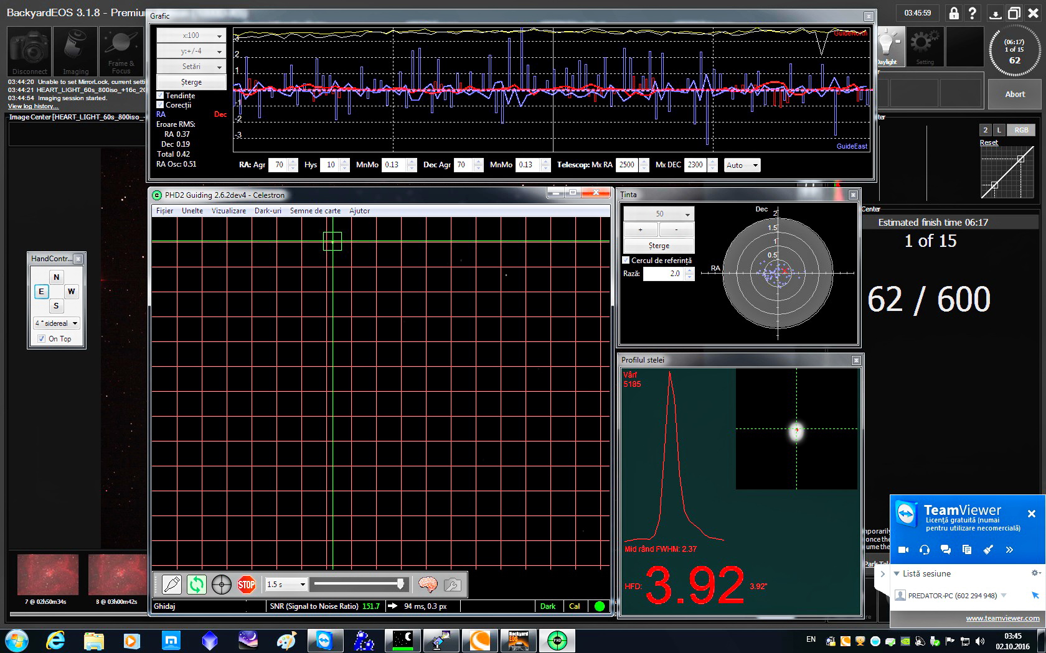Open the Vizualizare menu
Viewport: 1046px width, 653px height.
click(229, 211)
